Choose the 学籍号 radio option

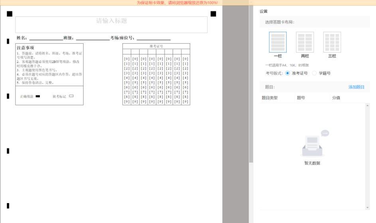click(x=314, y=73)
